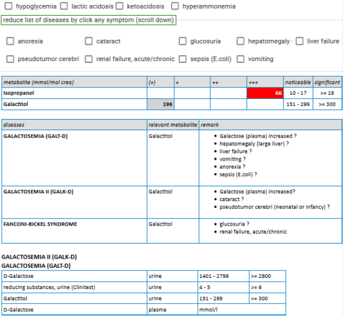Check the liver failure checkbox
Viewport: 343px width, 316px height.
pos(299,41)
